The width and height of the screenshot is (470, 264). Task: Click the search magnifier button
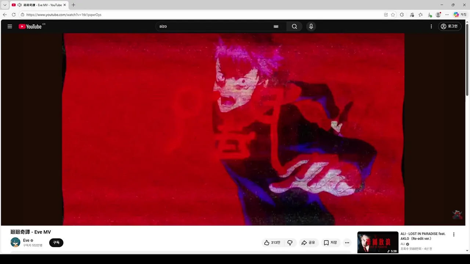[294, 26]
